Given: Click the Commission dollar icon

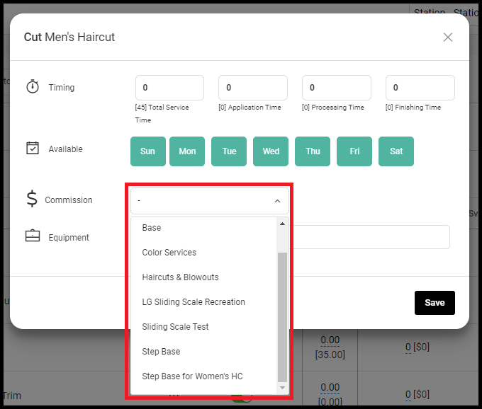Looking at the screenshot, I should point(32,199).
